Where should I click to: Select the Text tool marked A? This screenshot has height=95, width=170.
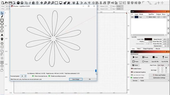2,35
